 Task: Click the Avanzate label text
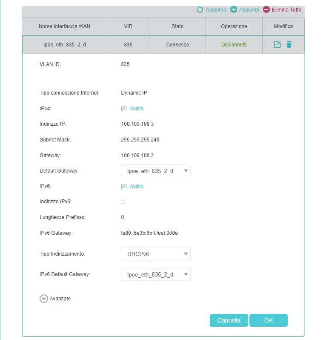click(x=60, y=299)
